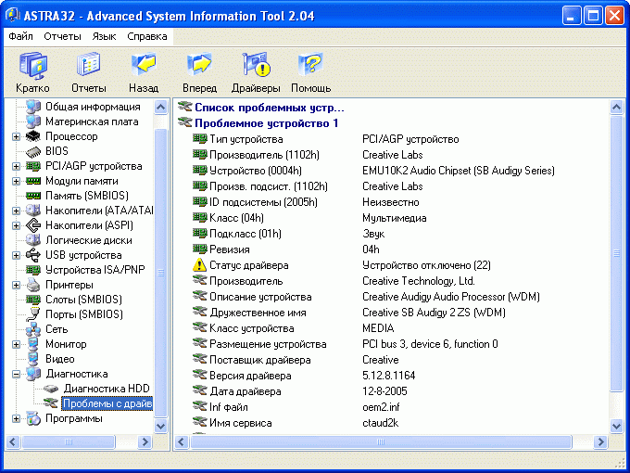The height and width of the screenshot is (473, 630).
Task: Click the Мультимедиа class value
Action: pyautogui.click(x=394, y=218)
